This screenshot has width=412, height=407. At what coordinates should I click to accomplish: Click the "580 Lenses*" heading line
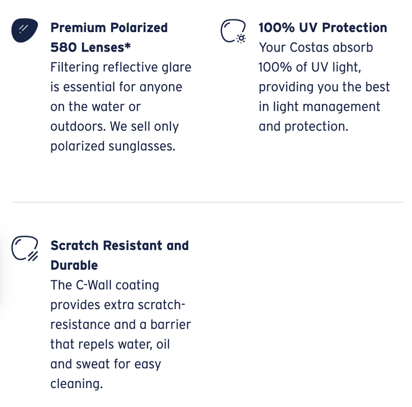(x=91, y=48)
